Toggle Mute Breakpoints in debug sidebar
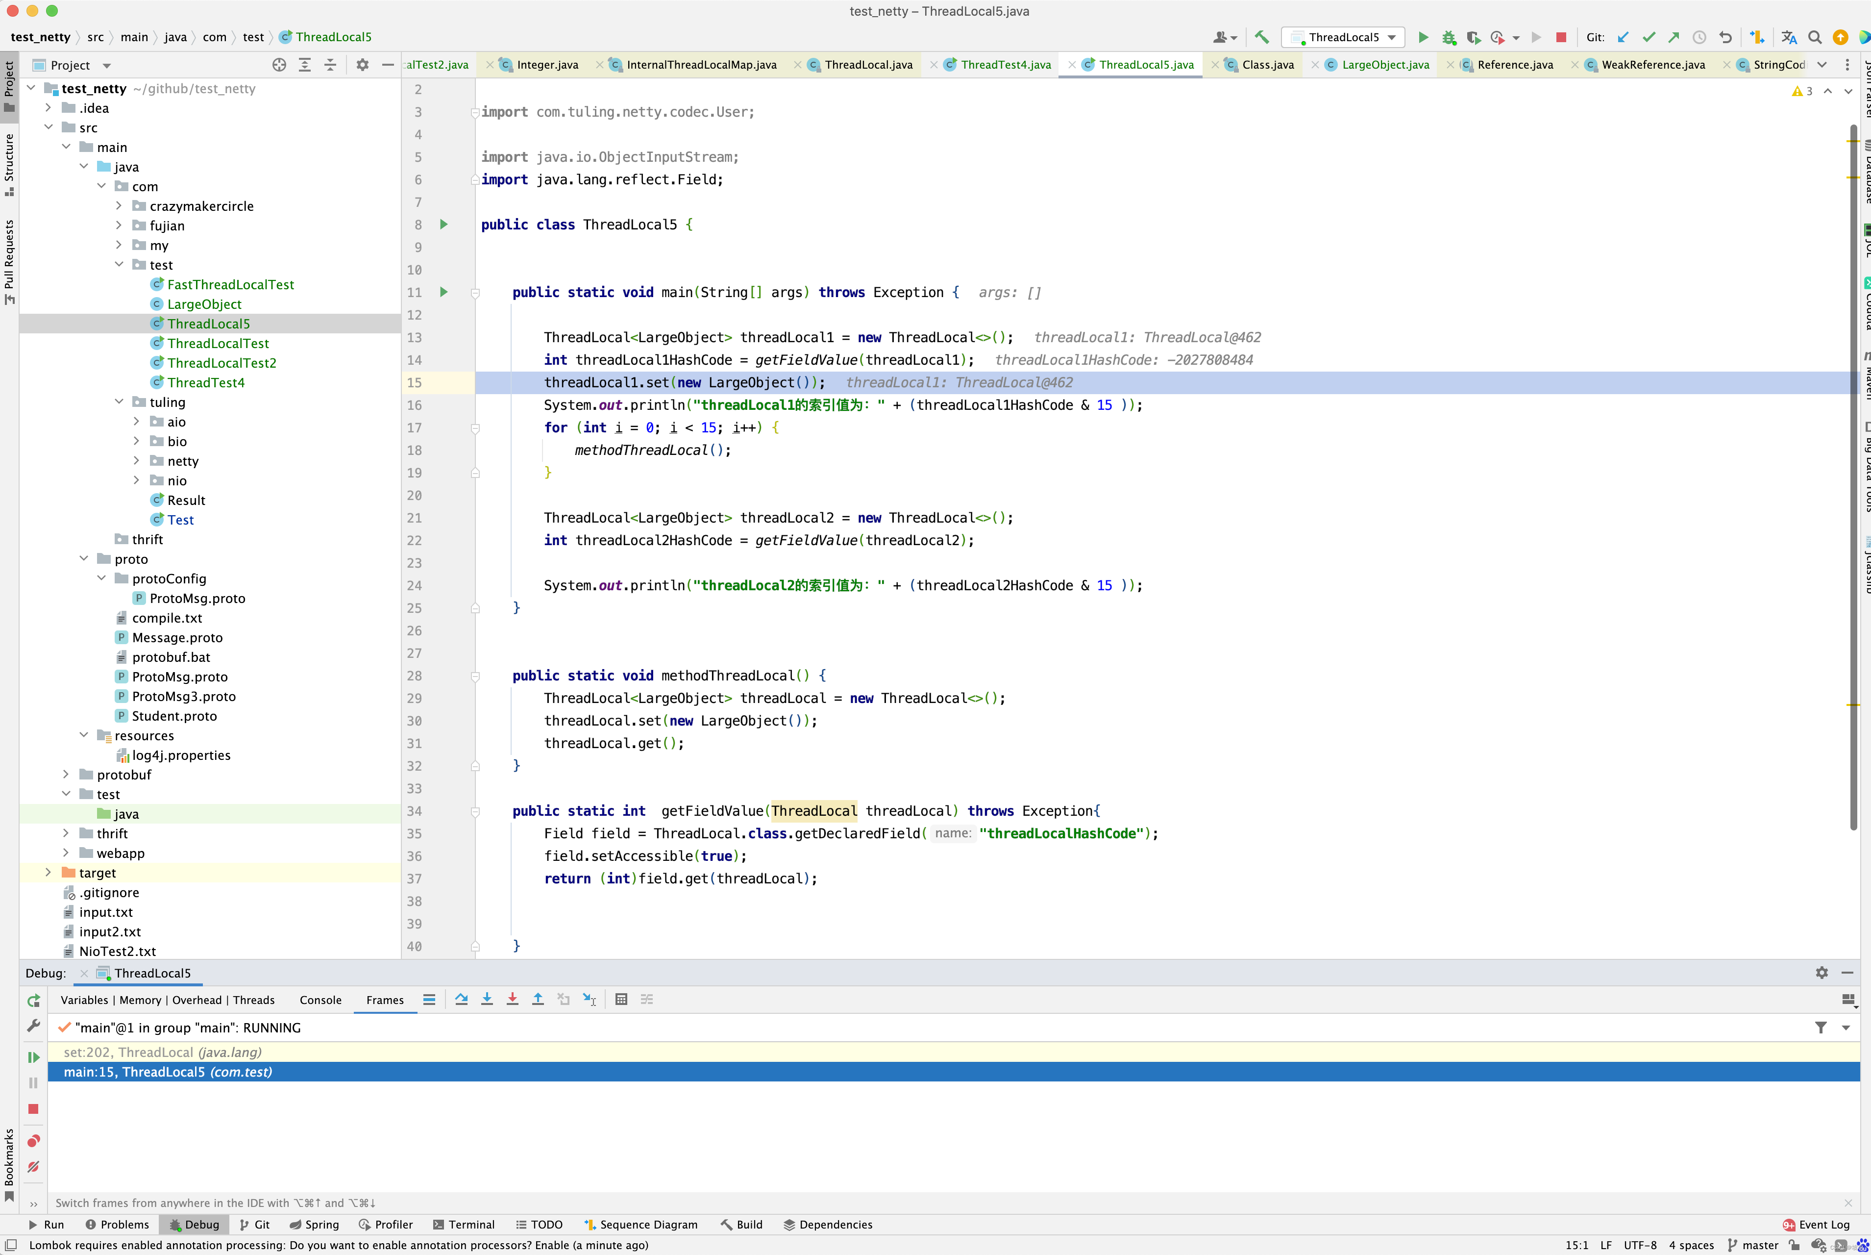 [33, 1167]
